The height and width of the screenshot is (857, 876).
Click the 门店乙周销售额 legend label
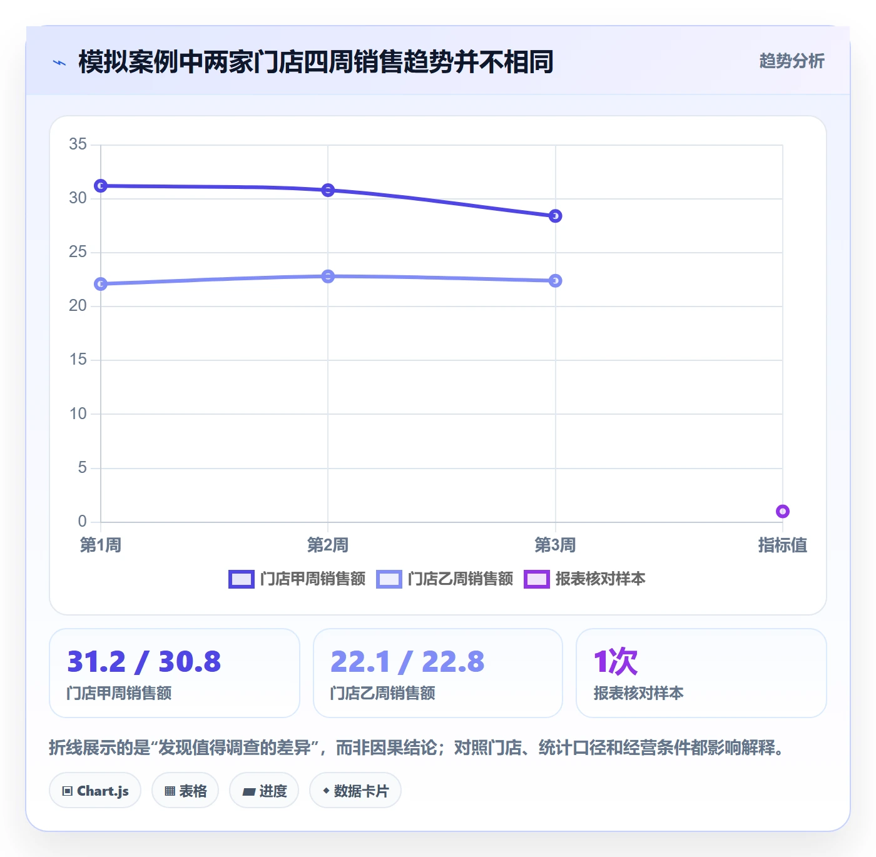pos(461,579)
